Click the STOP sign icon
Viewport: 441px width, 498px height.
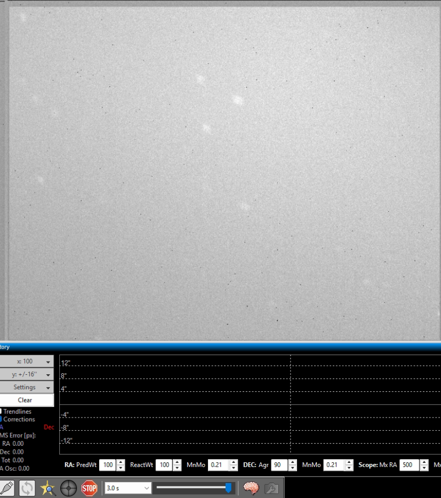(x=89, y=488)
